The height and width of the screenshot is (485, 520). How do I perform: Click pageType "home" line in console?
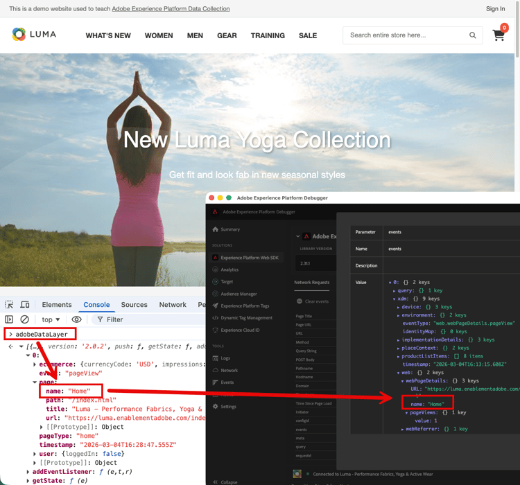(x=69, y=436)
